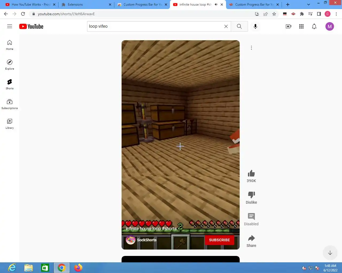The height and width of the screenshot is (273, 342).
Task: Open the purple M account avatar
Action: click(330, 26)
